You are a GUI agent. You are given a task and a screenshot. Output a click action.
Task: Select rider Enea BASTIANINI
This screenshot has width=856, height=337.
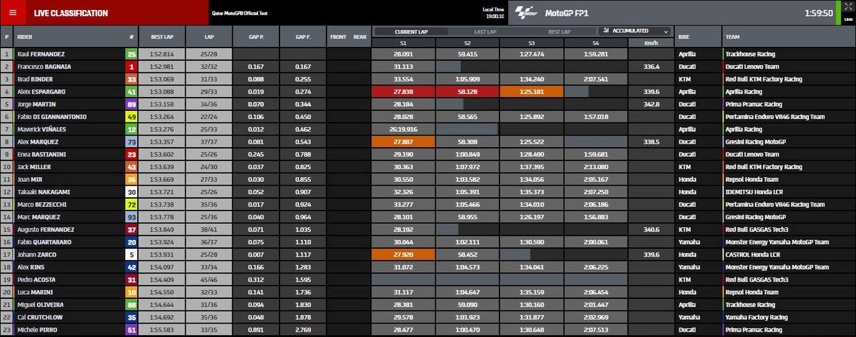pyautogui.click(x=40, y=154)
